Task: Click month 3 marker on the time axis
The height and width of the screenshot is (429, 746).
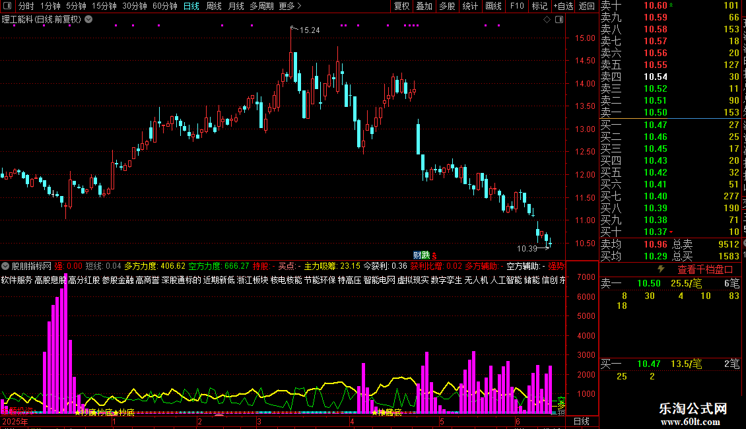Action: [x=259, y=421]
